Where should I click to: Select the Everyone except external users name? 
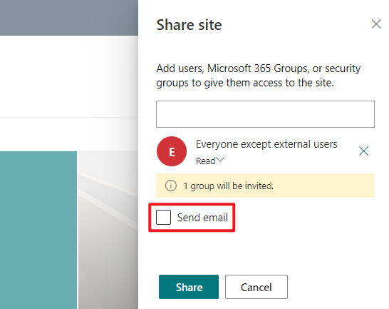click(x=266, y=144)
